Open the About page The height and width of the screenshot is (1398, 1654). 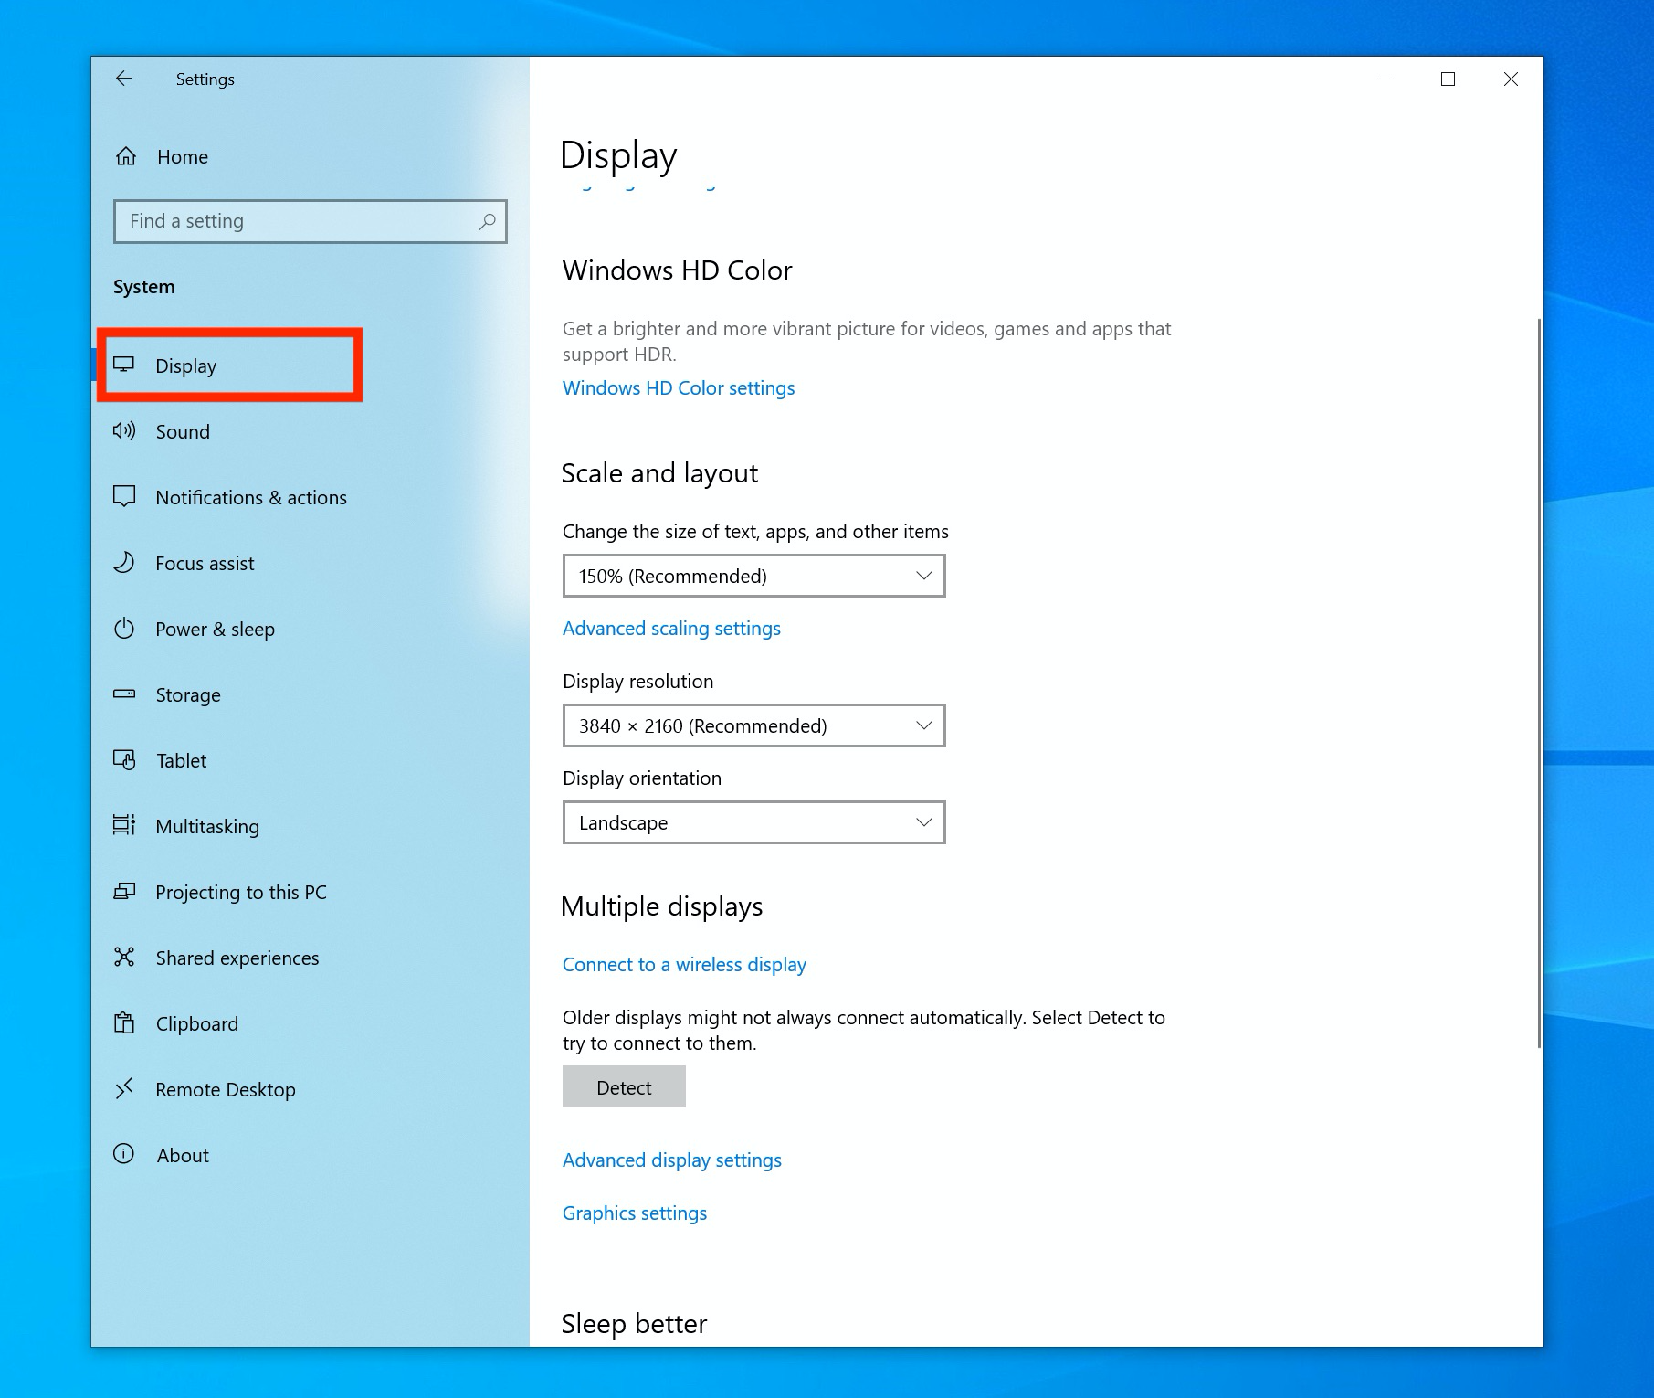[x=311, y=1155]
